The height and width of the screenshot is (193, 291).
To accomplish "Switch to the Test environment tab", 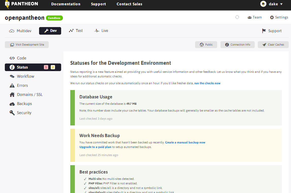I will [x=76, y=31].
